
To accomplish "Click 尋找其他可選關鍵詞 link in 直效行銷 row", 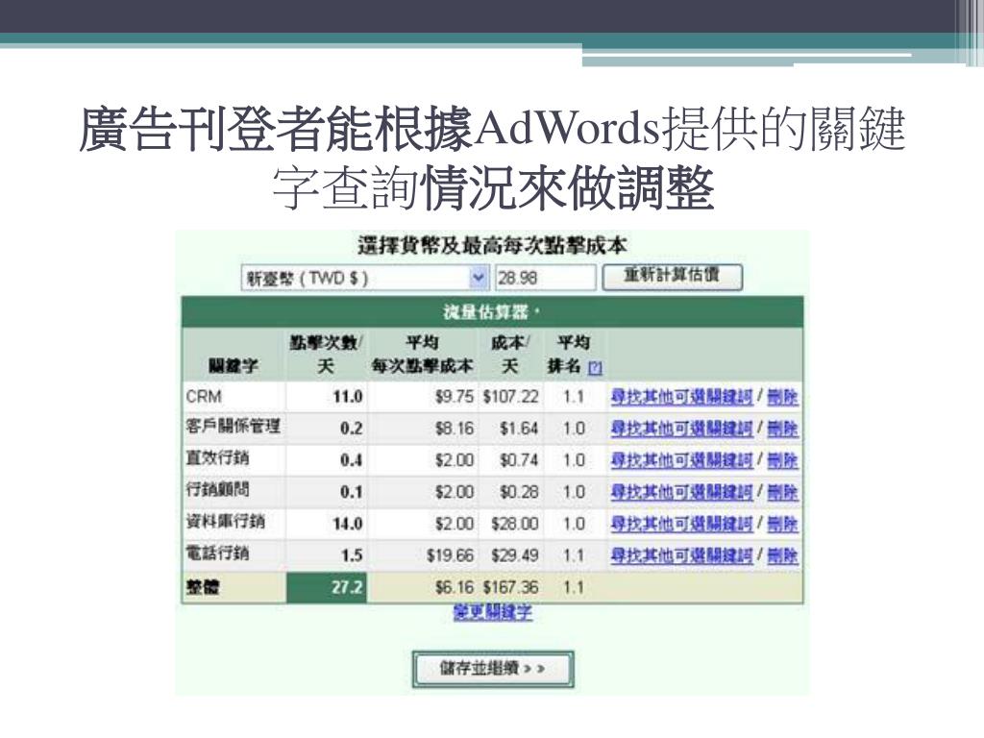I will click(x=681, y=460).
